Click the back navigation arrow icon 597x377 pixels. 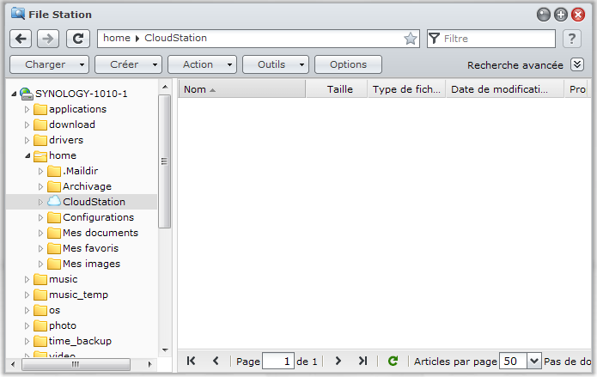point(21,39)
